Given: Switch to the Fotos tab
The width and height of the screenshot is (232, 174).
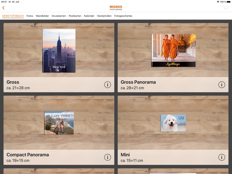Looking at the screenshot, I should (x=30, y=16).
